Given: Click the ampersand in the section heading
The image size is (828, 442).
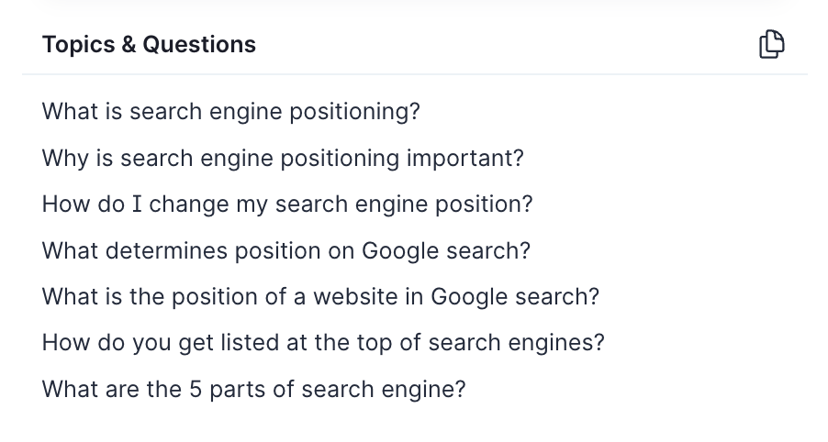Looking at the screenshot, I should [128, 44].
